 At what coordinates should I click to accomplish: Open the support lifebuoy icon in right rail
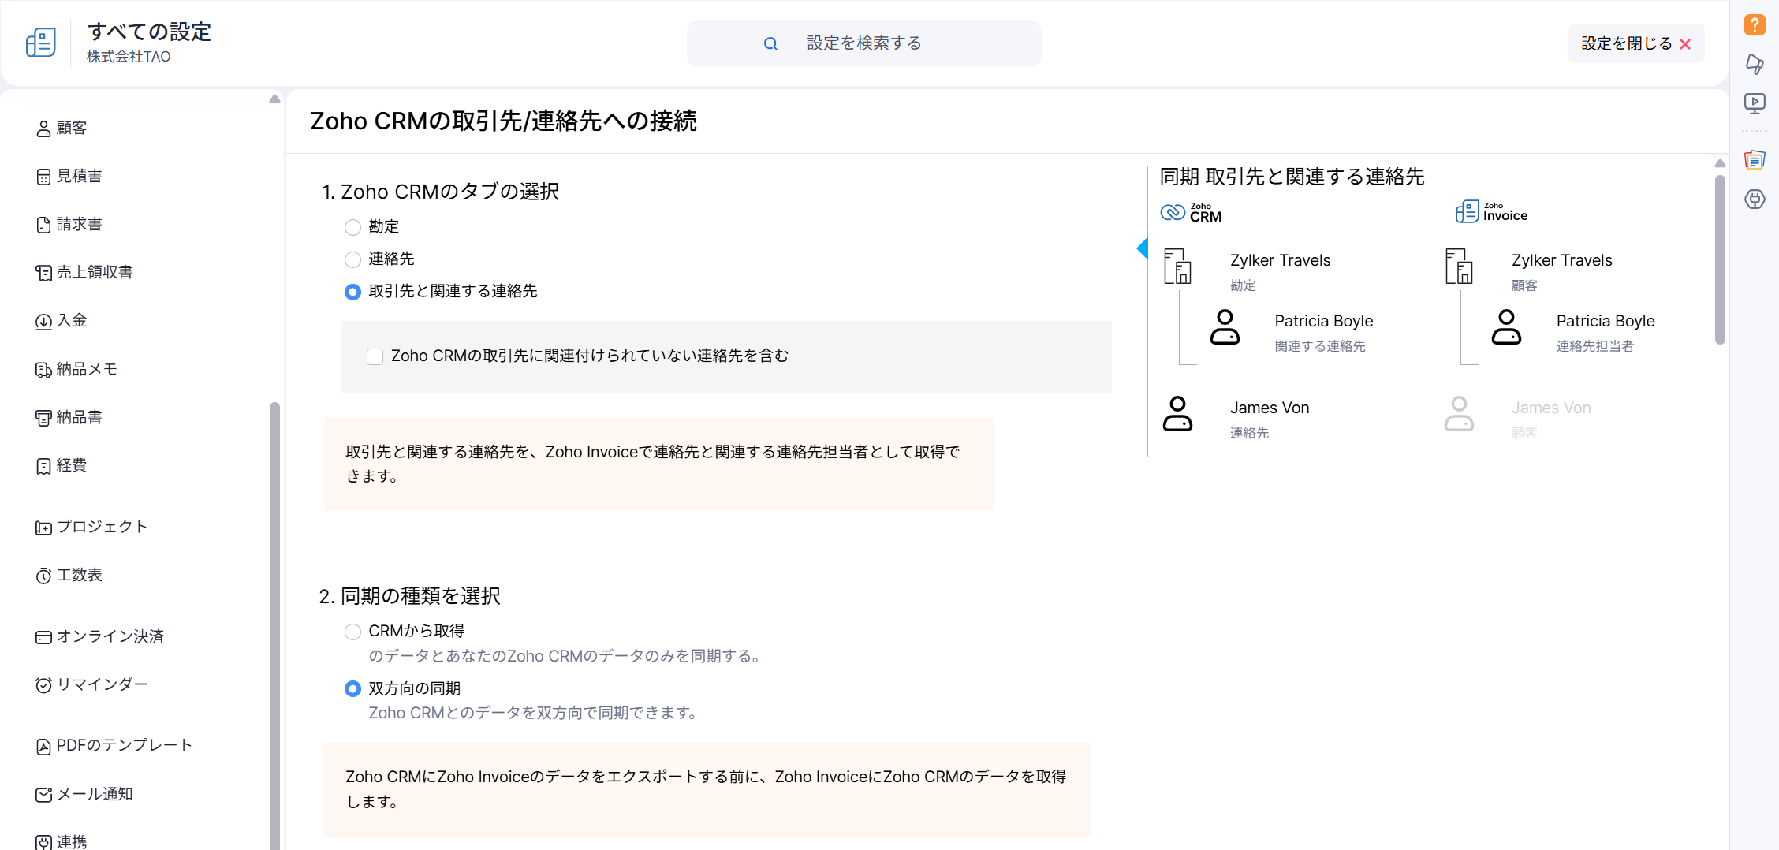[1754, 199]
